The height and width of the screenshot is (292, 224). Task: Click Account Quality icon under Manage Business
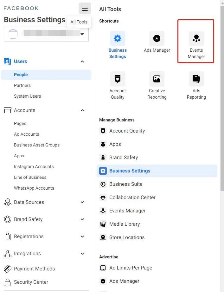(x=103, y=131)
